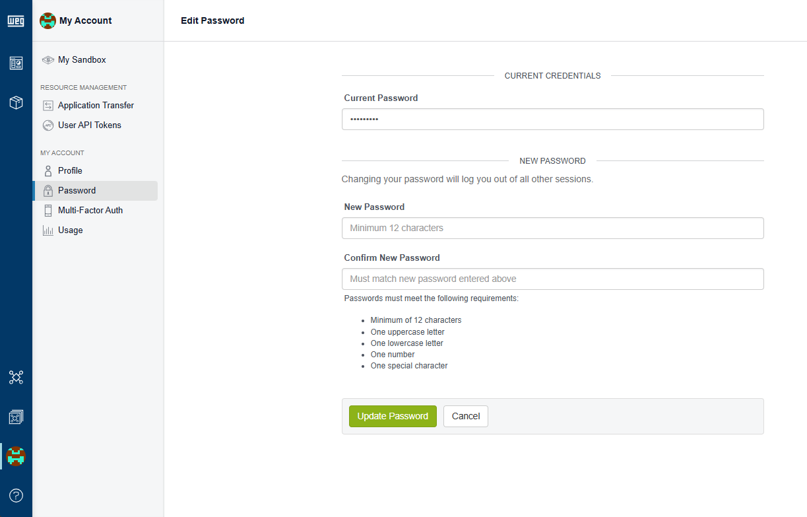Click the lock icon beside Password
Screen dimensions: 807x517
click(48, 191)
